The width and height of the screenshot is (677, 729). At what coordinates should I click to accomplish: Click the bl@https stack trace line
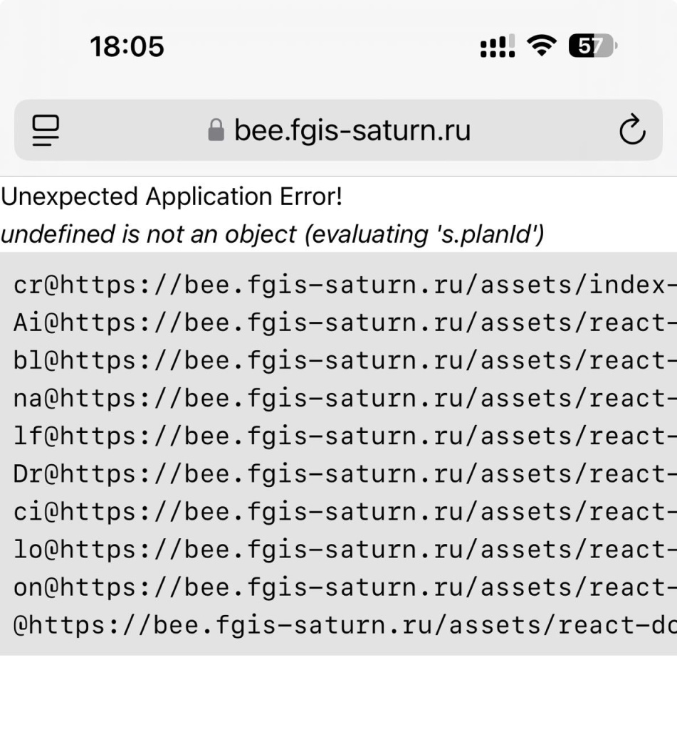[345, 360]
